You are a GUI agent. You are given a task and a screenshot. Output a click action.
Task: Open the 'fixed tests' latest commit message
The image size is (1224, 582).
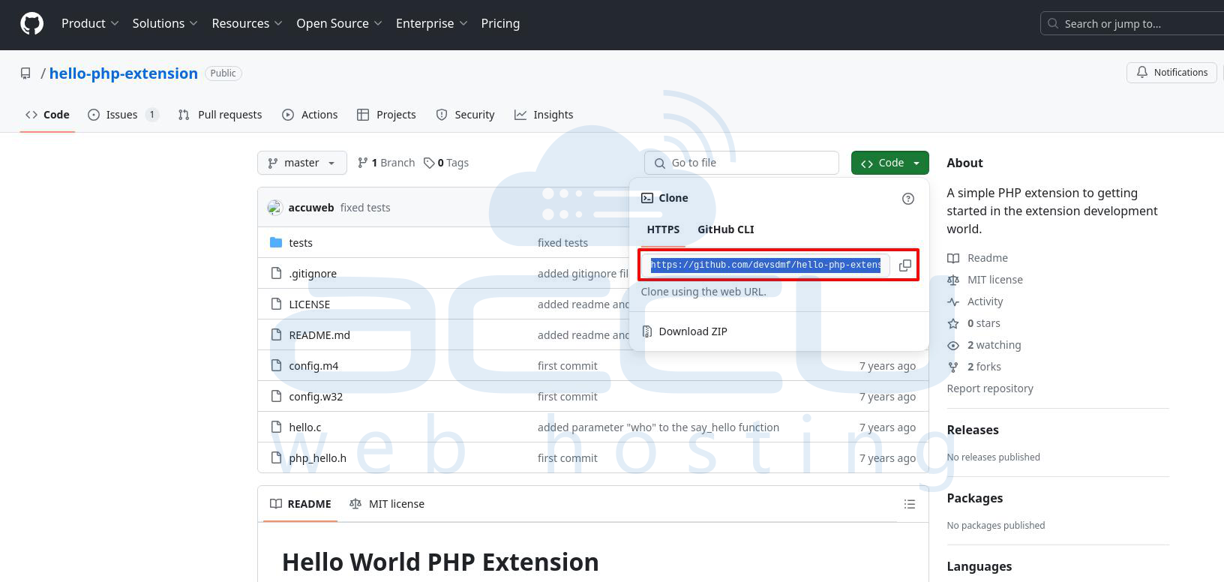365,208
